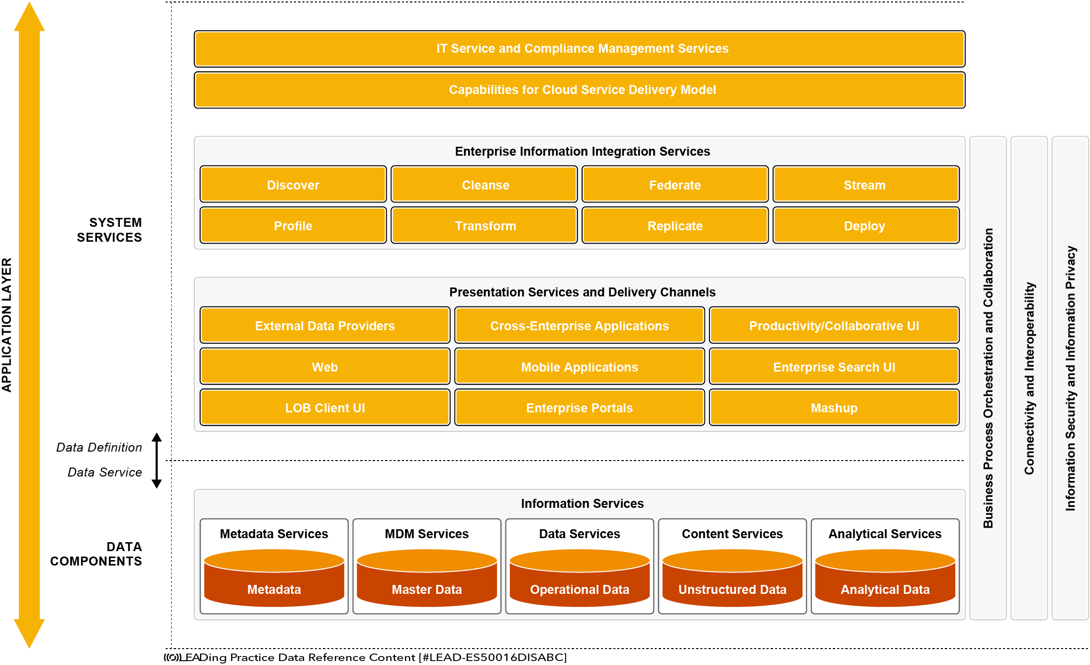The image size is (1090, 665).
Task: Click the Metadata database cylinder
Action: pyautogui.click(x=274, y=578)
